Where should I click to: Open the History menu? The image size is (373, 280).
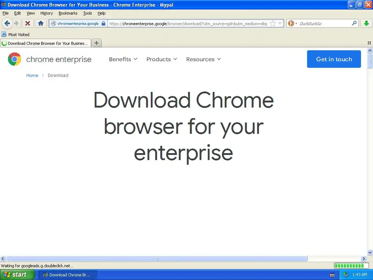(47, 13)
